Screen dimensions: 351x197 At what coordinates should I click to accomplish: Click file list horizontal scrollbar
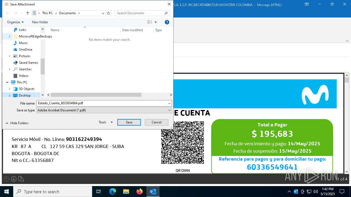coord(96,95)
